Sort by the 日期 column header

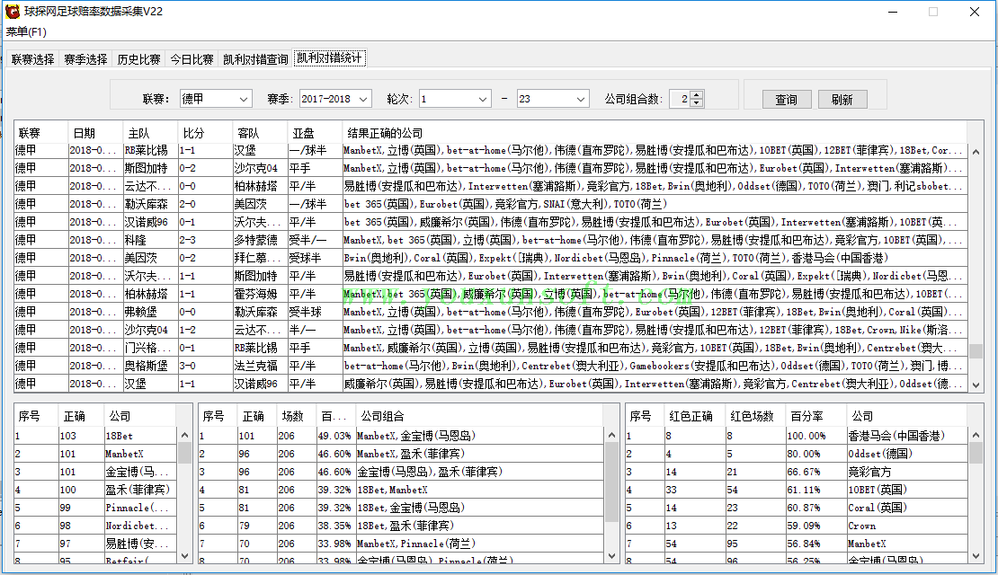(x=95, y=133)
